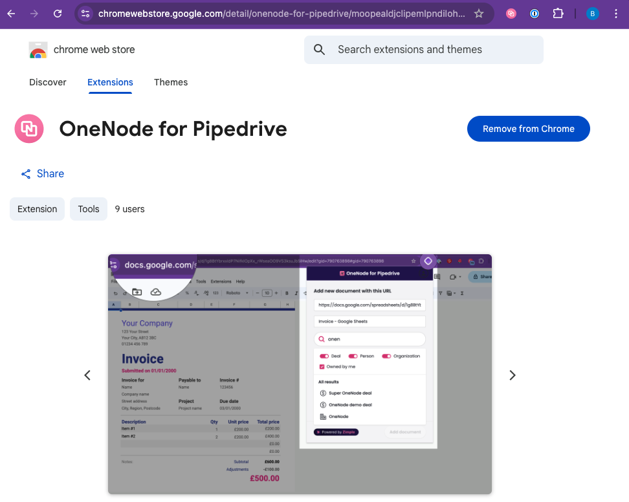Viewport: 629px width, 502px height.
Task: Open the invoice screenshot preview
Action: [300, 374]
